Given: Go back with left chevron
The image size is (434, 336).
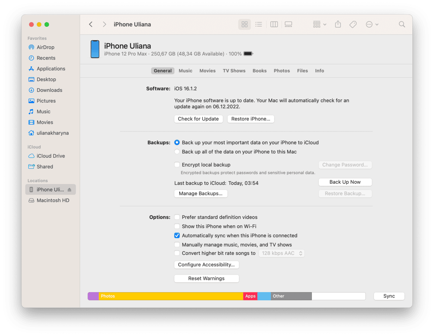Looking at the screenshot, I should 91,24.
